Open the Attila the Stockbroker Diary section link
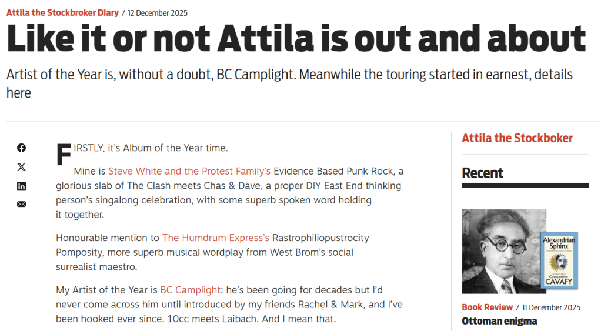Screen dimensions: 601x331 pos(62,12)
